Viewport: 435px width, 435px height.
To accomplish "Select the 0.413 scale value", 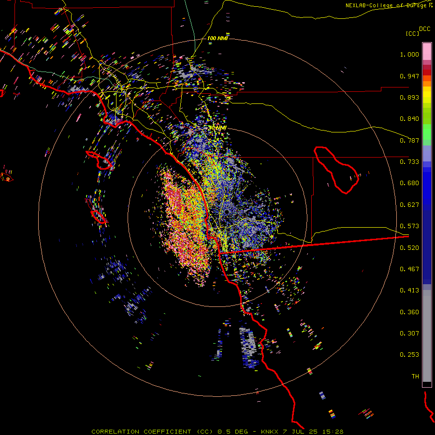I will (x=409, y=290).
